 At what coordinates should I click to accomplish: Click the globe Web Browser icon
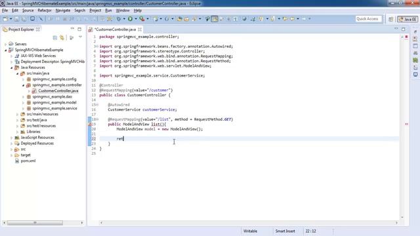(244, 19)
